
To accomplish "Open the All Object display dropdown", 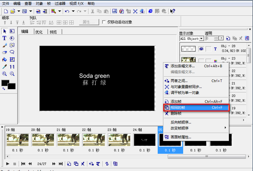I will tap(202, 38).
